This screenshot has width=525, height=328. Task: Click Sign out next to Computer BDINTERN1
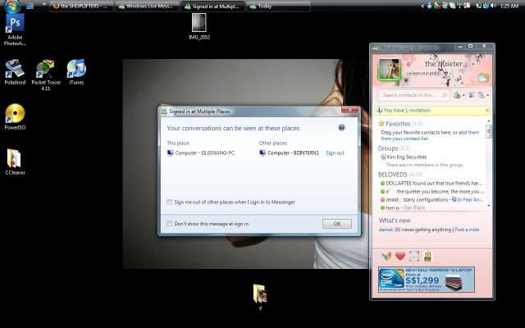point(336,153)
